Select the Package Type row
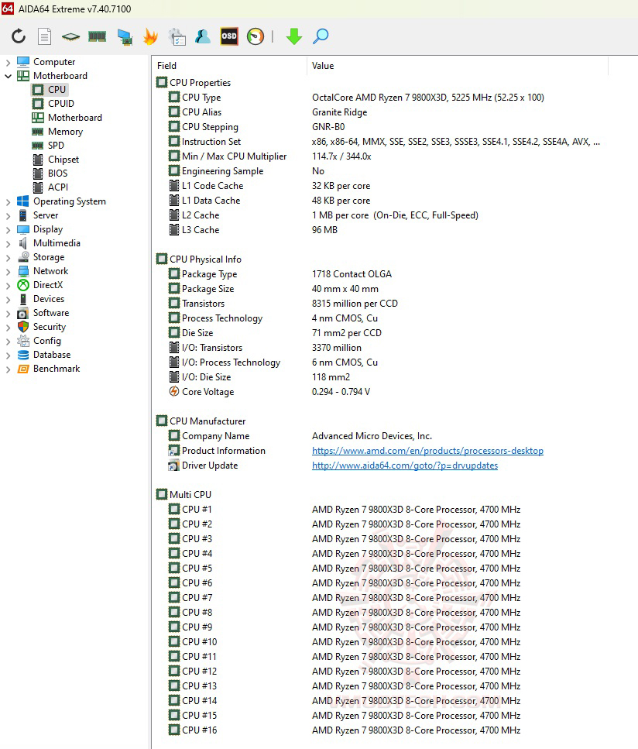Image resolution: width=638 pixels, height=749 pixels. point(382,274)
